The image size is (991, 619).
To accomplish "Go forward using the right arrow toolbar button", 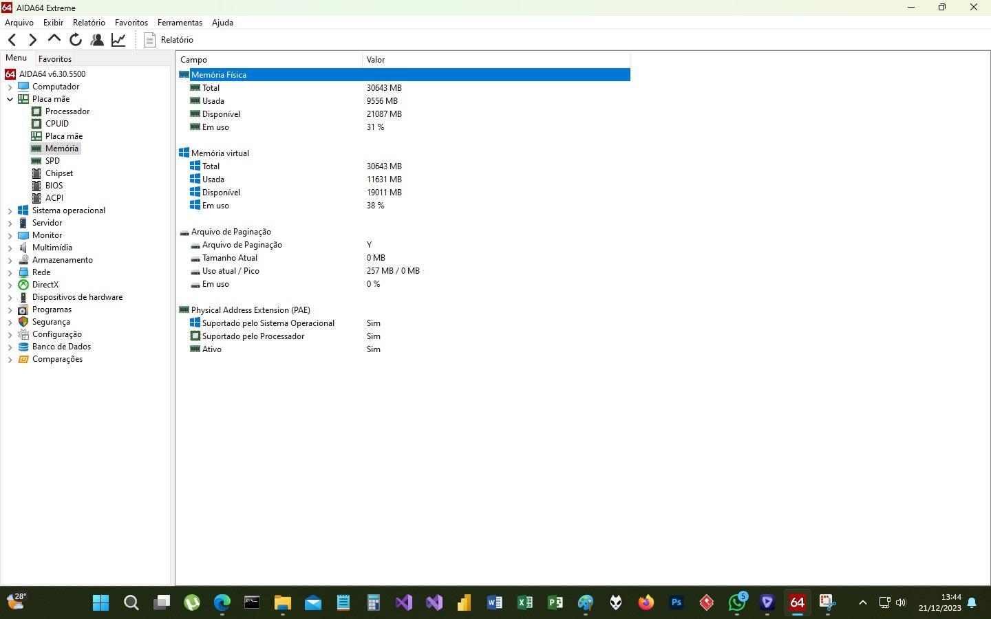I will [x=32, y=40].
